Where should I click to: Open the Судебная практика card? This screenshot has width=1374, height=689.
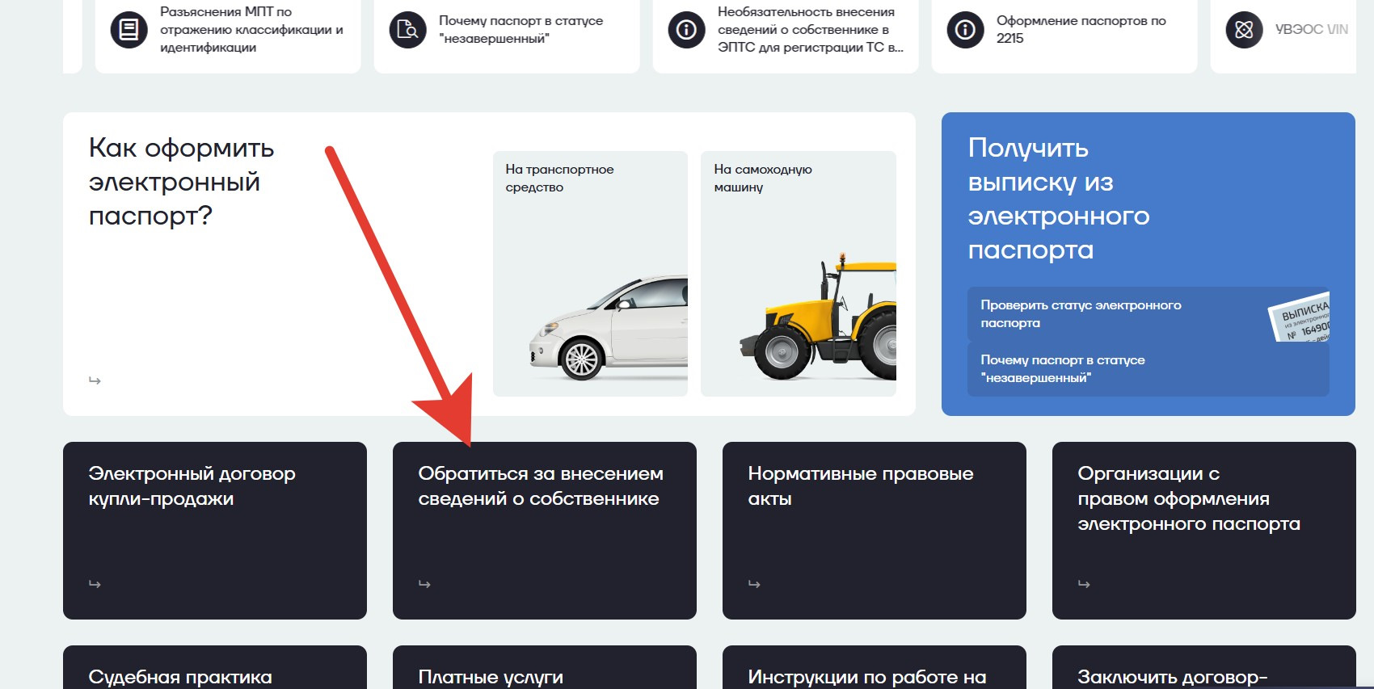pyautogui.click(x=215, y=668)
